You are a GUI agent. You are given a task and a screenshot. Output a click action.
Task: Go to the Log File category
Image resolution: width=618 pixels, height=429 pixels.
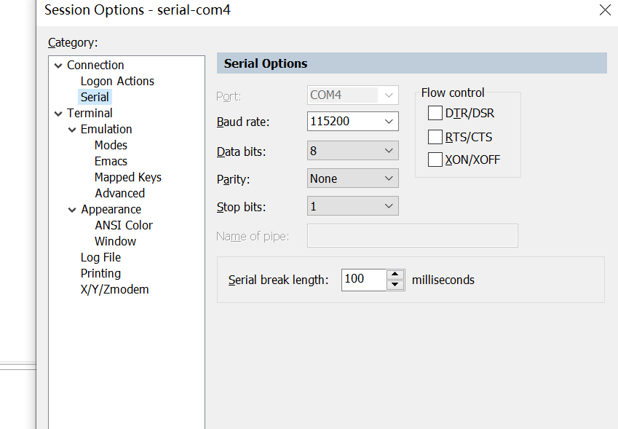point(100,257)
